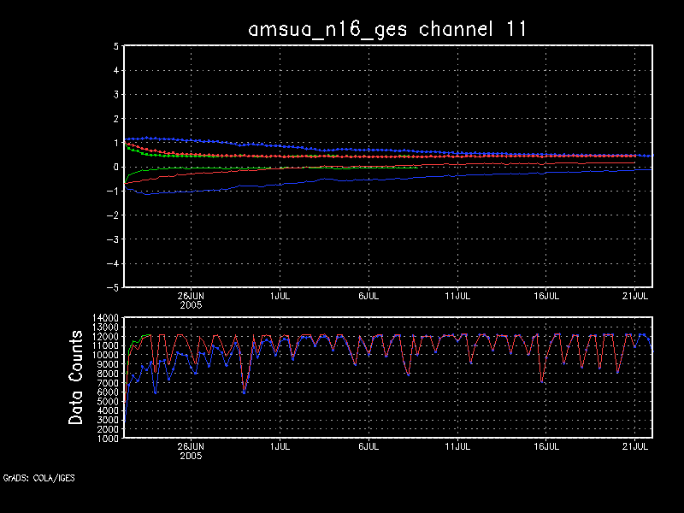Select the 6JUL tick label under upper chart
The height and width of the screenshot is (513, 684).
click(x=369, y=296)
